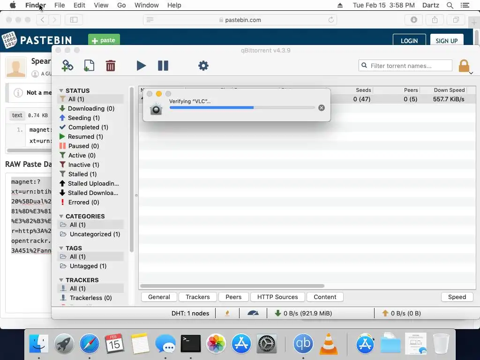Image resolution: width=480 pixels, height=360 pixels.
Task: Reload the Pastebin page in Safari
Action: pos(331,20)
